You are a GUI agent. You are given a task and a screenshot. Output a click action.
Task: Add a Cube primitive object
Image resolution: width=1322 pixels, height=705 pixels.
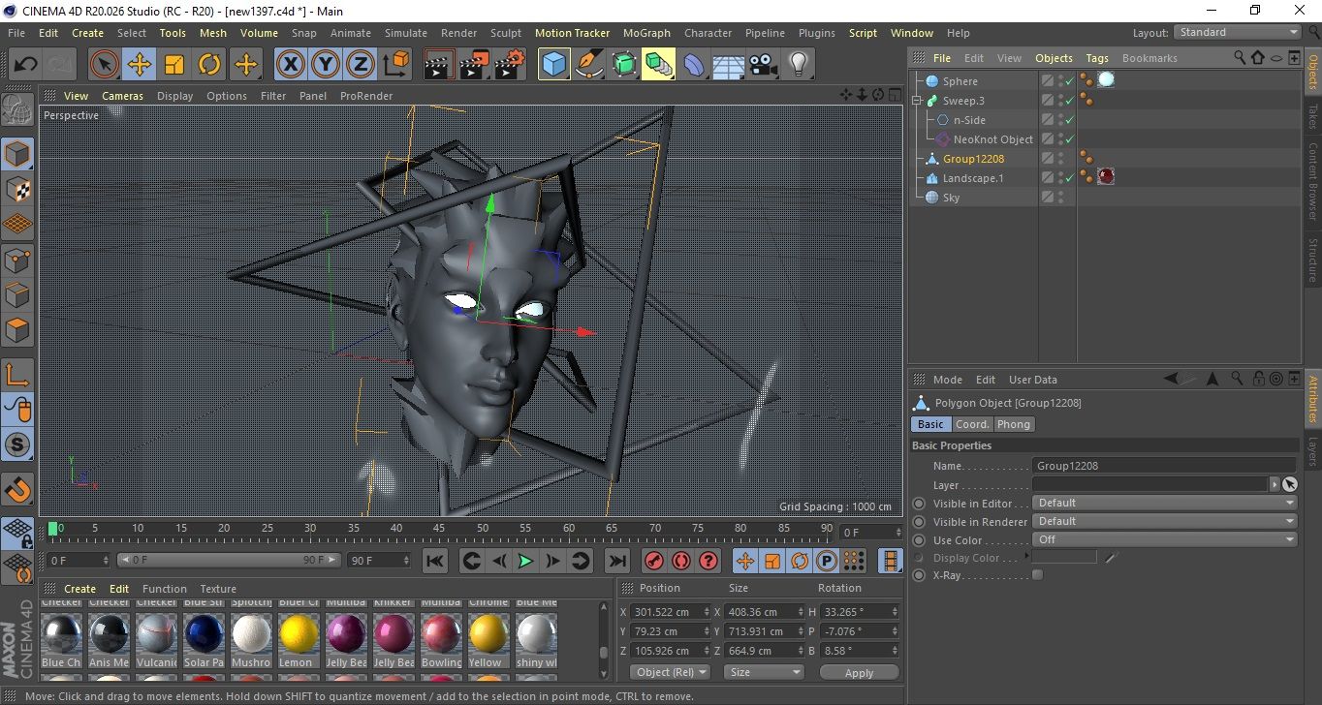point(553,65)
